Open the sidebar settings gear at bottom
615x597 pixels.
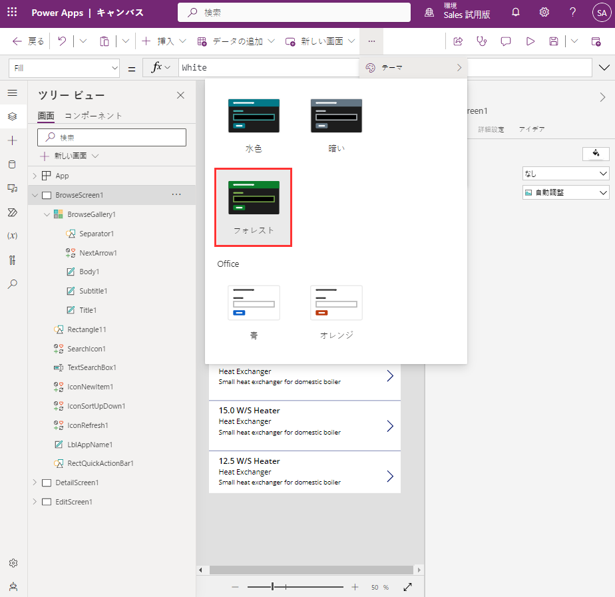coord(13,563)
